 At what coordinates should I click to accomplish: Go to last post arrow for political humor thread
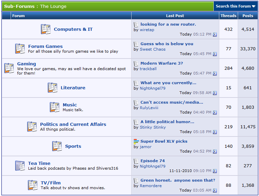[x=215, y=132]
